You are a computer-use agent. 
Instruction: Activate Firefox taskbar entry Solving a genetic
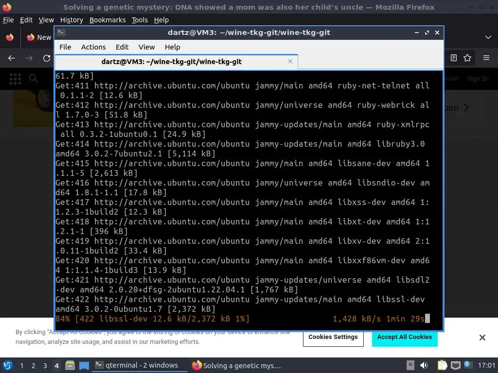point(237,365)
